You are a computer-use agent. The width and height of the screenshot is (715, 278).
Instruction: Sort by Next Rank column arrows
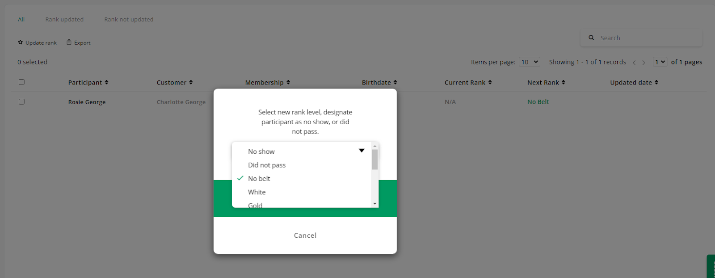[x=564, y=82]
